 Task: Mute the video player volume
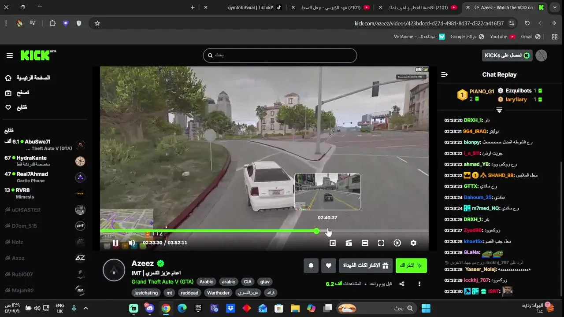(x=132, y=243)
